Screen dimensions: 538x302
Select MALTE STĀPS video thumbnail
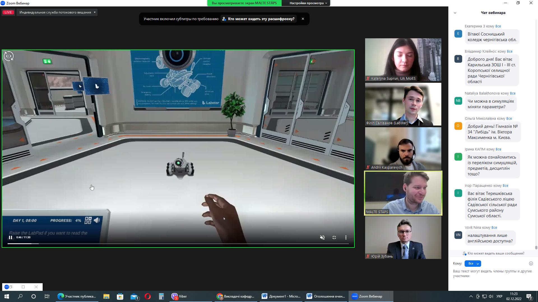point(403,193)
